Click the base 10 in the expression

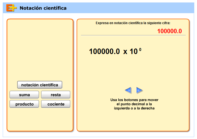click(133, 51)
